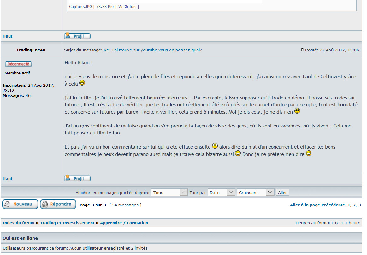Click 'Posté: 27 Aoû 2017, 15:06' timestamp
The image size is (367, 255).
[x=332, y=50]
